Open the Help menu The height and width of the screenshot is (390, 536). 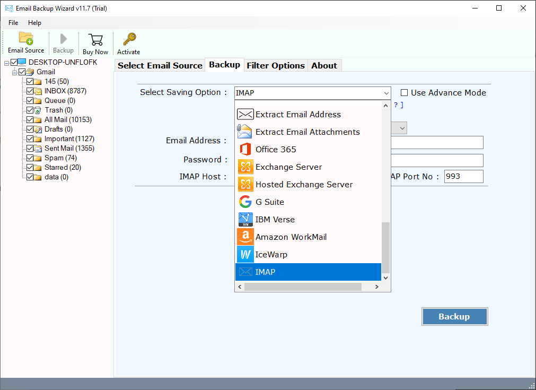[34, 23]
